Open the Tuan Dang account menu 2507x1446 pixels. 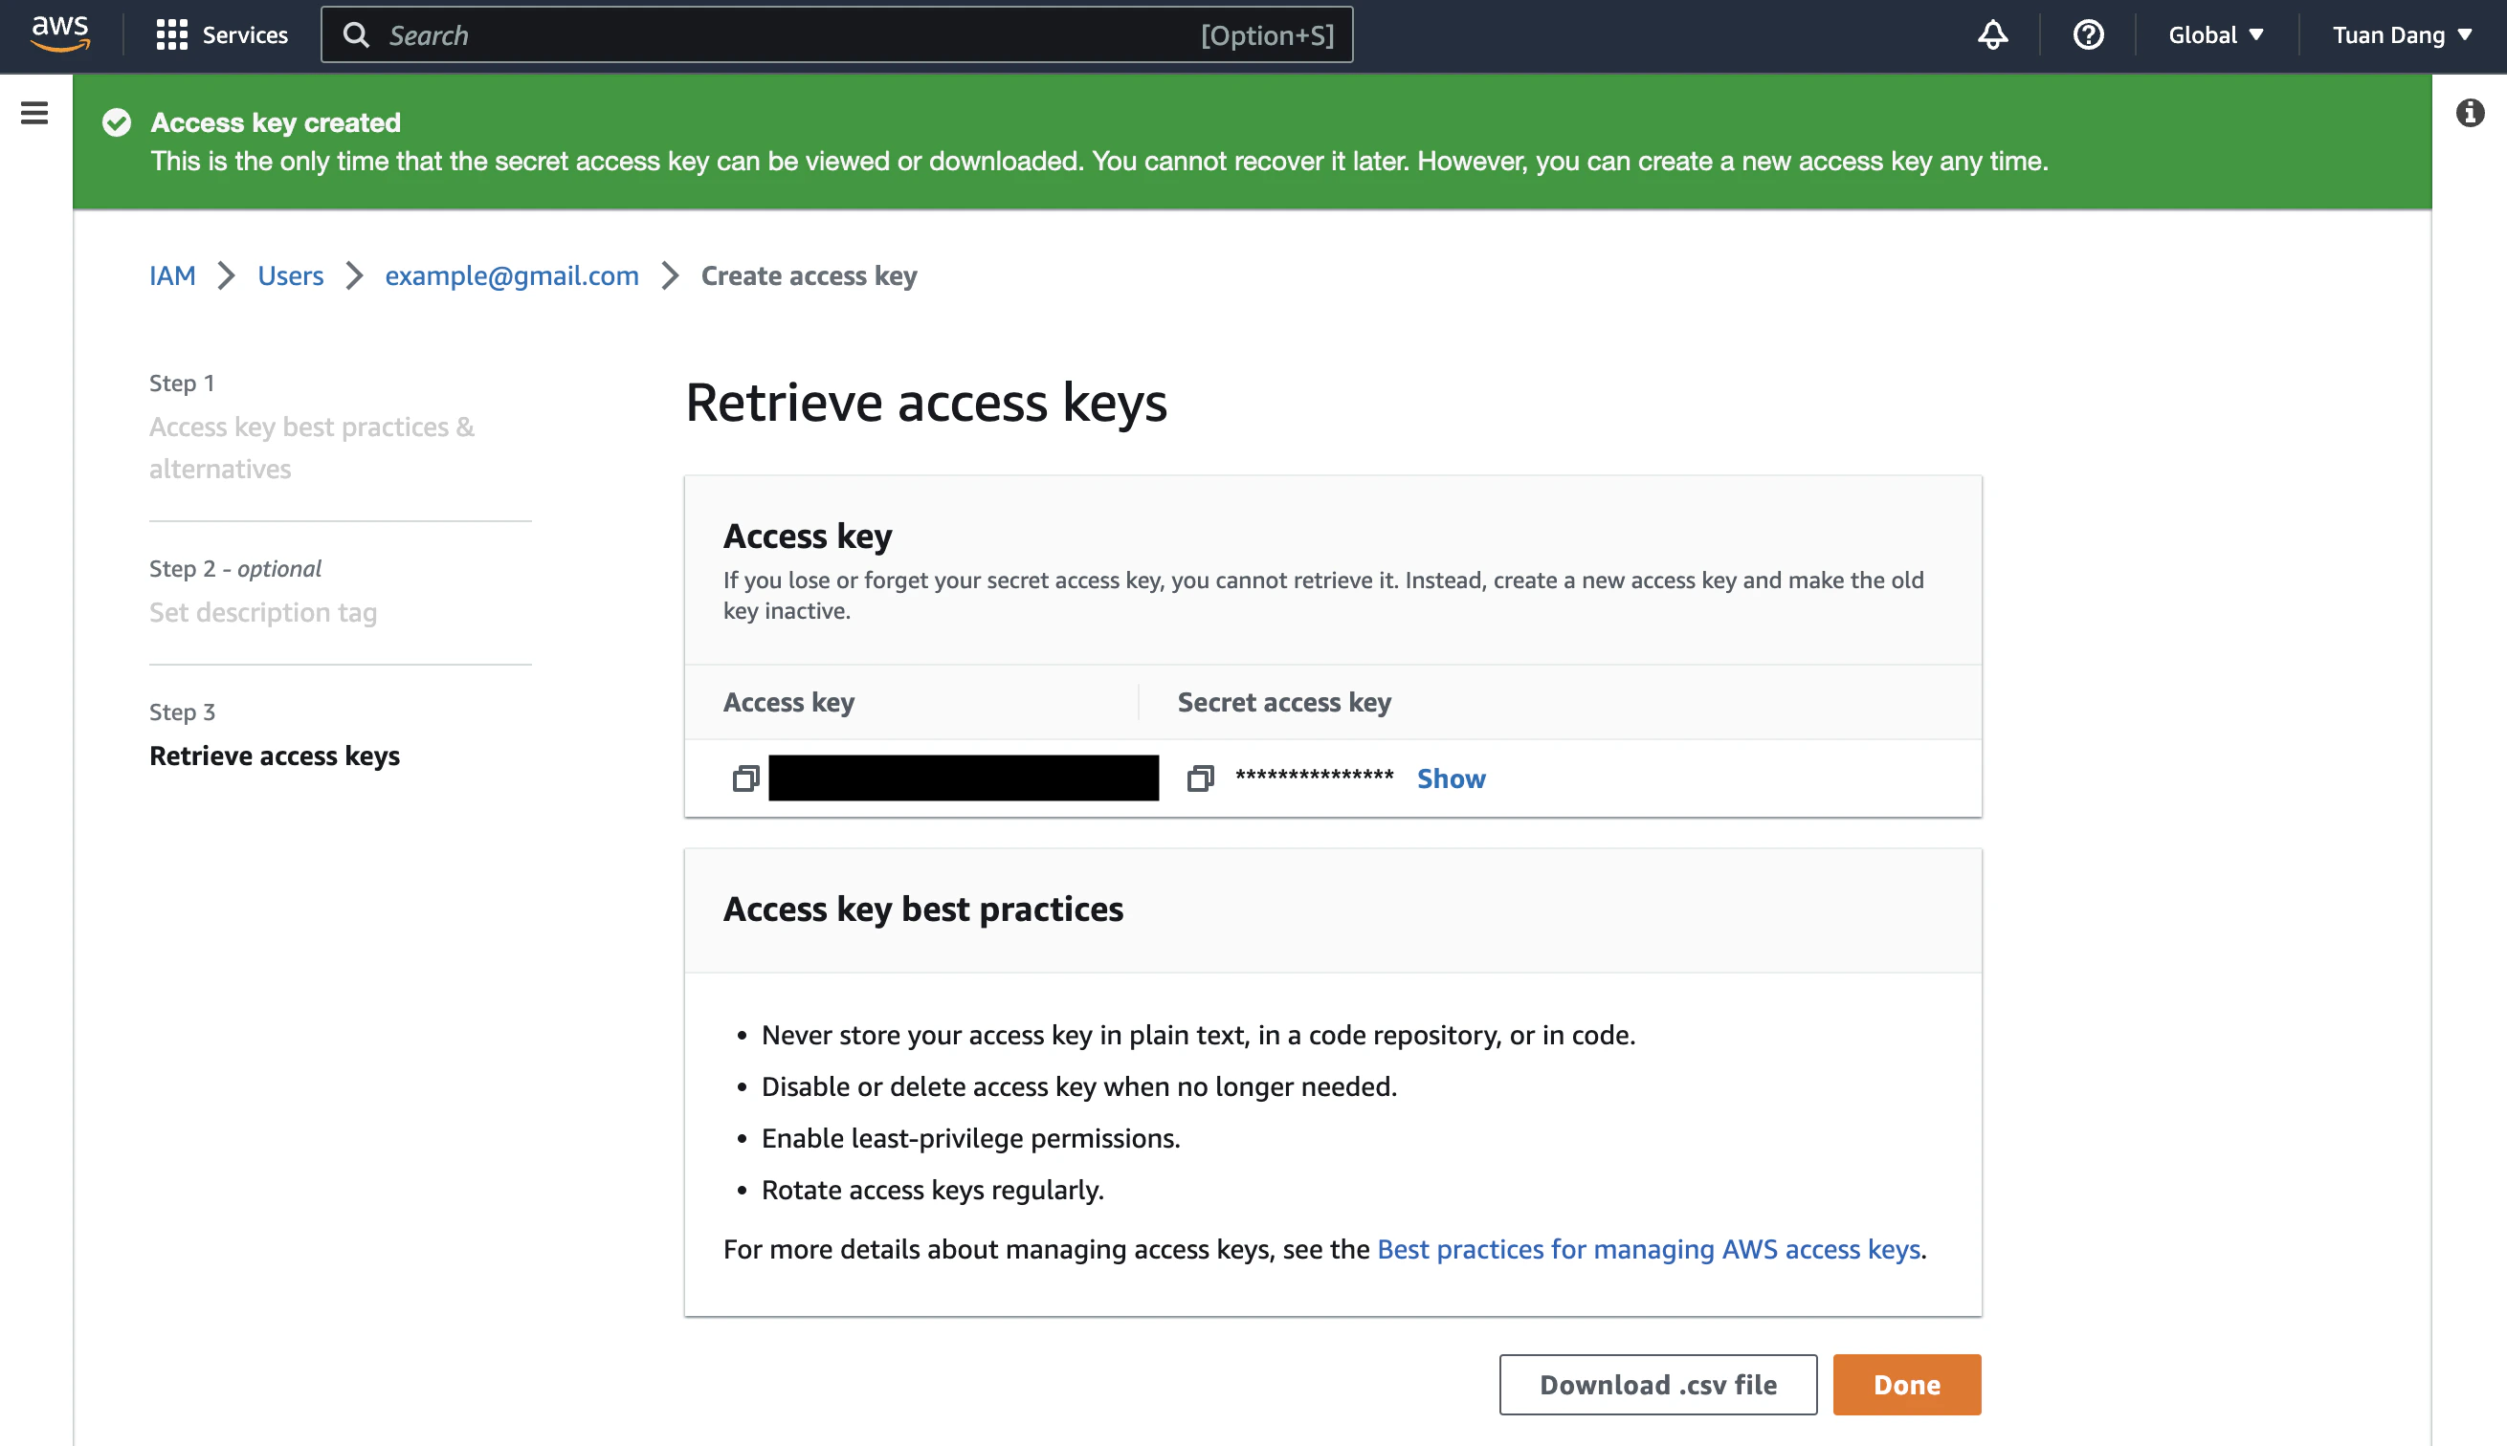point(2402,34)
